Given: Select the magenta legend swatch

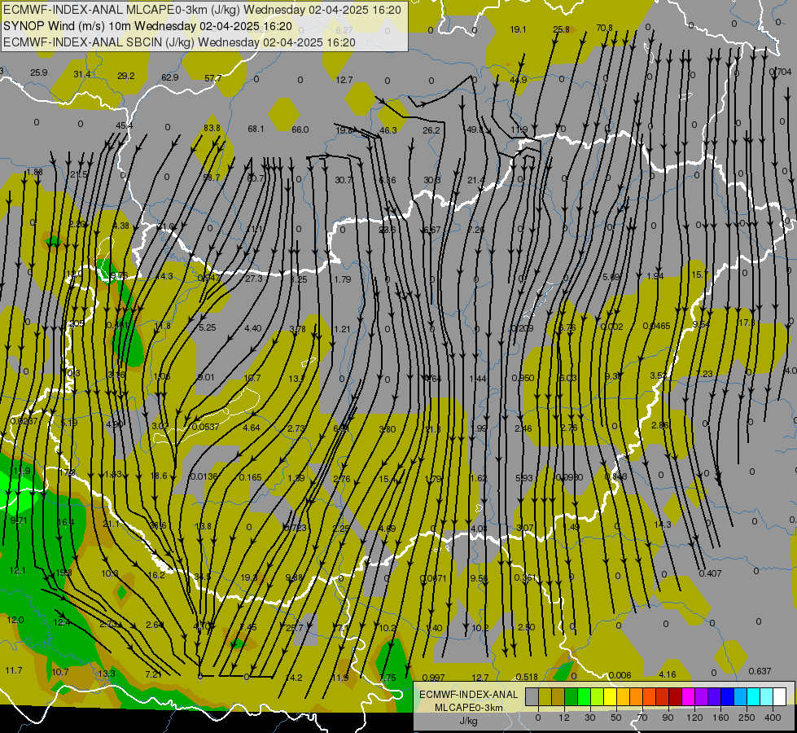Looking at the screenshot, I should 688,696.
